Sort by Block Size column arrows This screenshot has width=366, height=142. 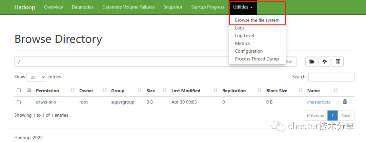300,91
